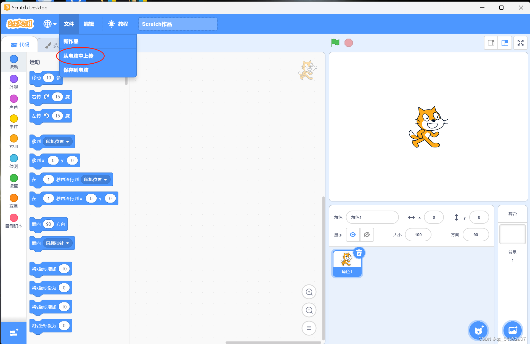Show sprite using the eye toggle

tap(353, 235)
